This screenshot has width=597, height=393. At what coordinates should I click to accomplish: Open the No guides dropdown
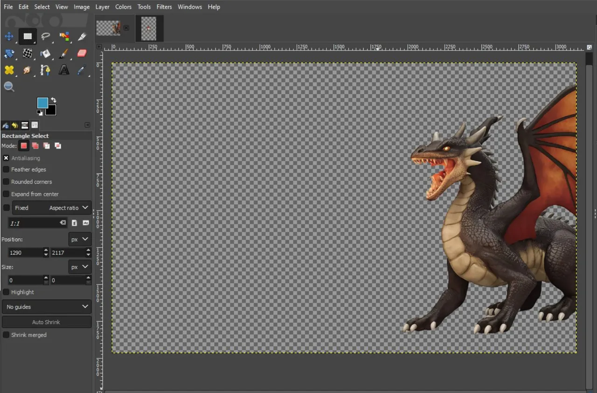(47, 307)
